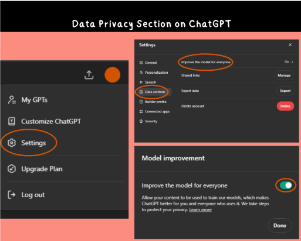Open the Speech settings tab
The width and height of the screenshot is (301, 241).
pos(148,82)
